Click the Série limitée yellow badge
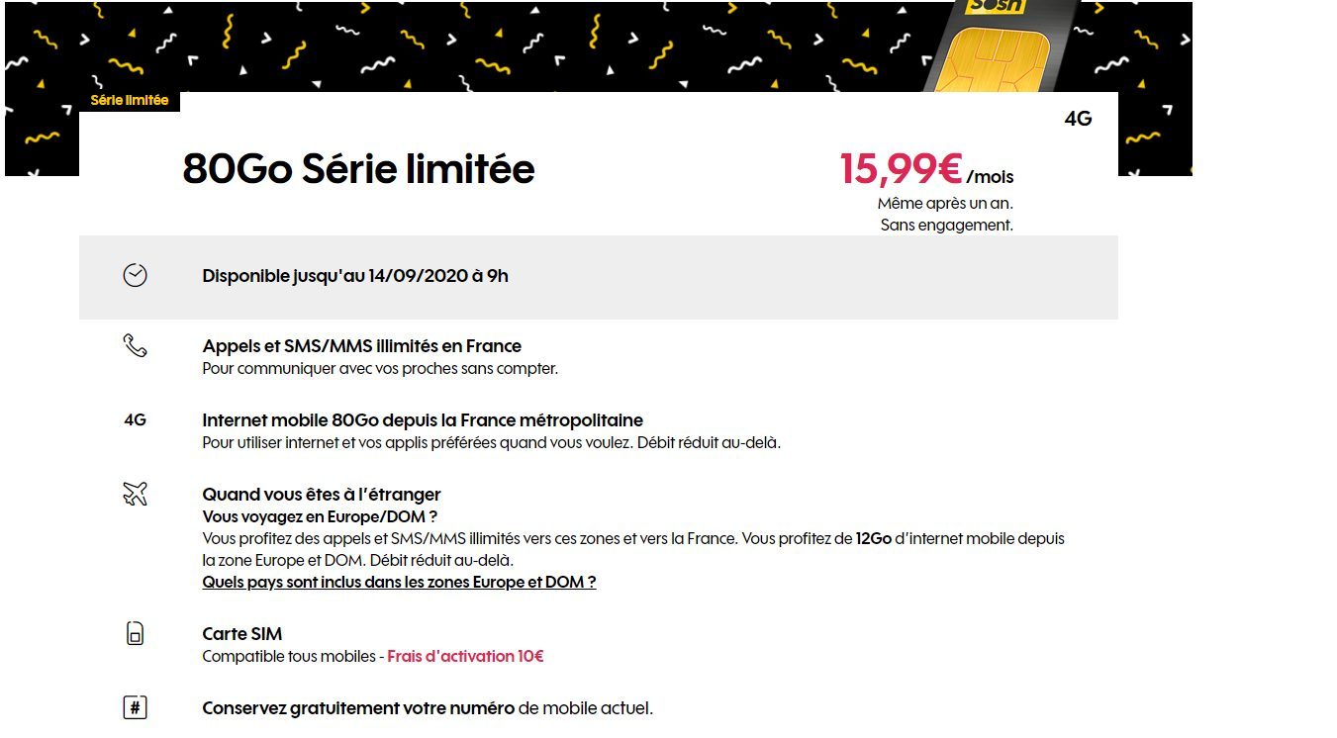Screen dimensions: 1337x738 coord(130,100)
